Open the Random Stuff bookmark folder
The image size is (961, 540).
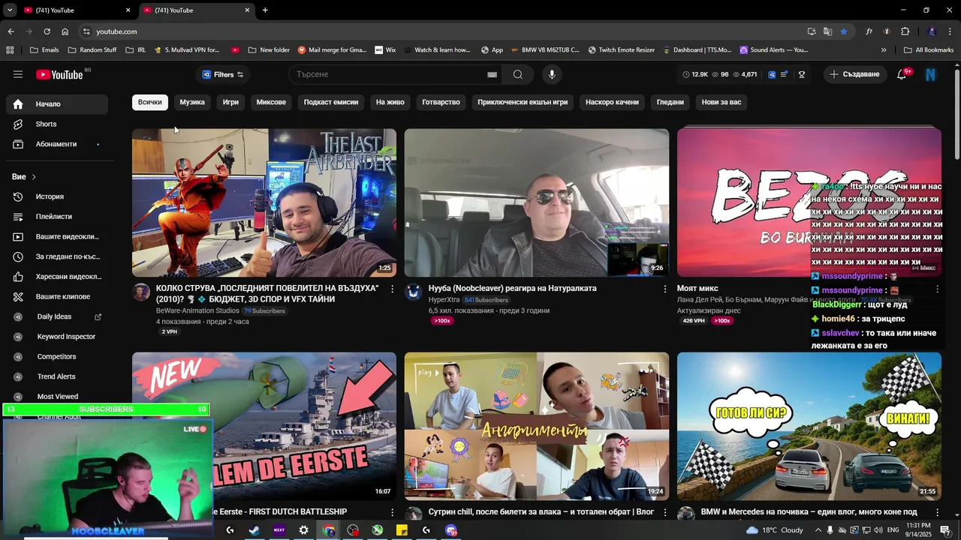pos(92,50)
